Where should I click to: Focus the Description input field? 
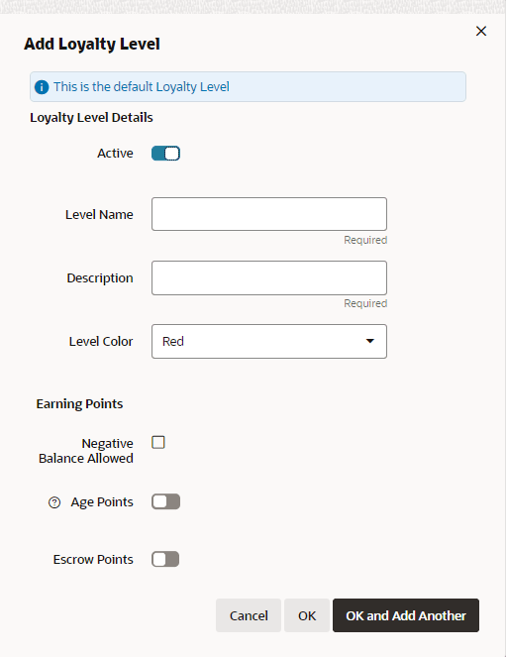pyautogui.click(x=269, y=277)
